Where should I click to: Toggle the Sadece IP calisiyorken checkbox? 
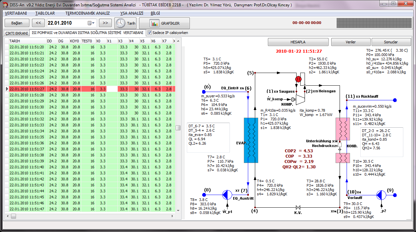pyautogui.click(x=149, y=33)
